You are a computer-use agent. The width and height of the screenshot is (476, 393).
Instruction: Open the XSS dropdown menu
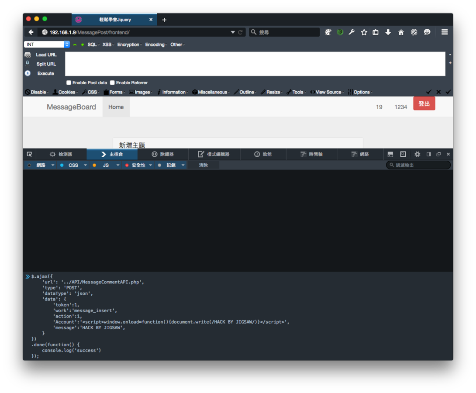(108, 45)
